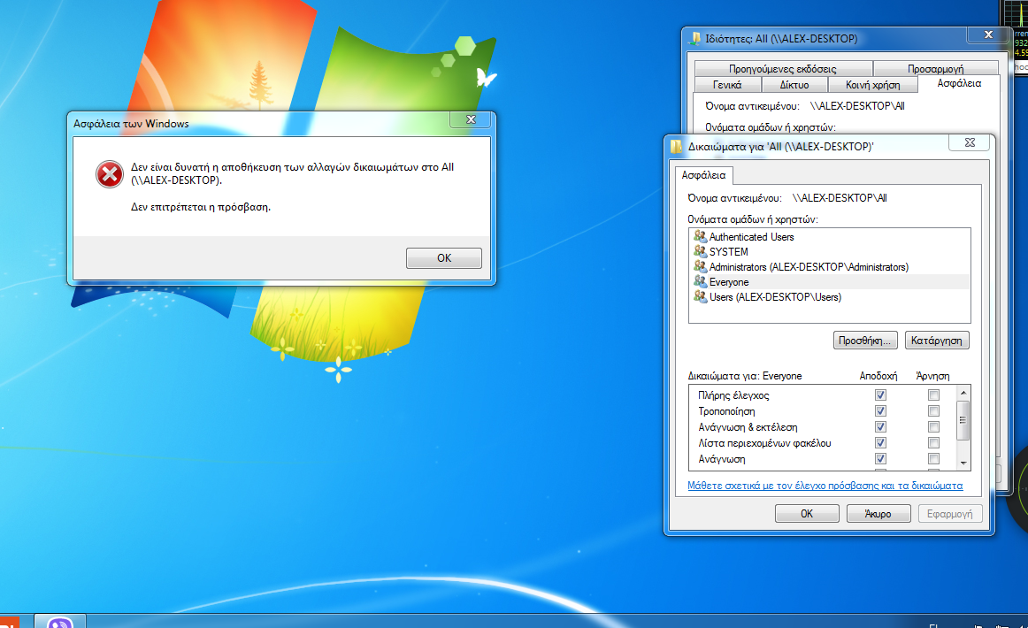Click the permissions list scrollbar thumb
Screen dimensions: 1028x628
[963, 420]
